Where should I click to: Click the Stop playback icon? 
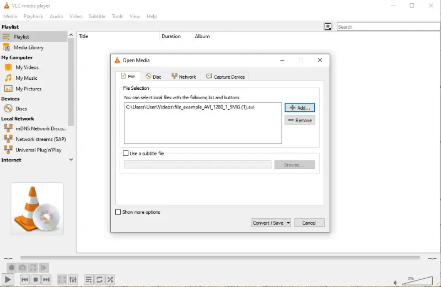tap(36, 280)
